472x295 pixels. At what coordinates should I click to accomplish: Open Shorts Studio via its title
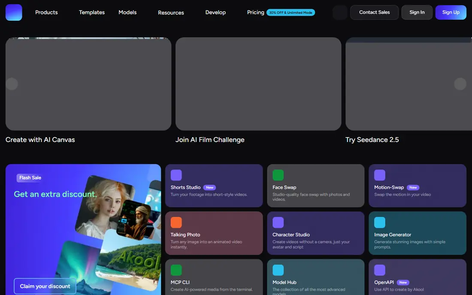185,187
